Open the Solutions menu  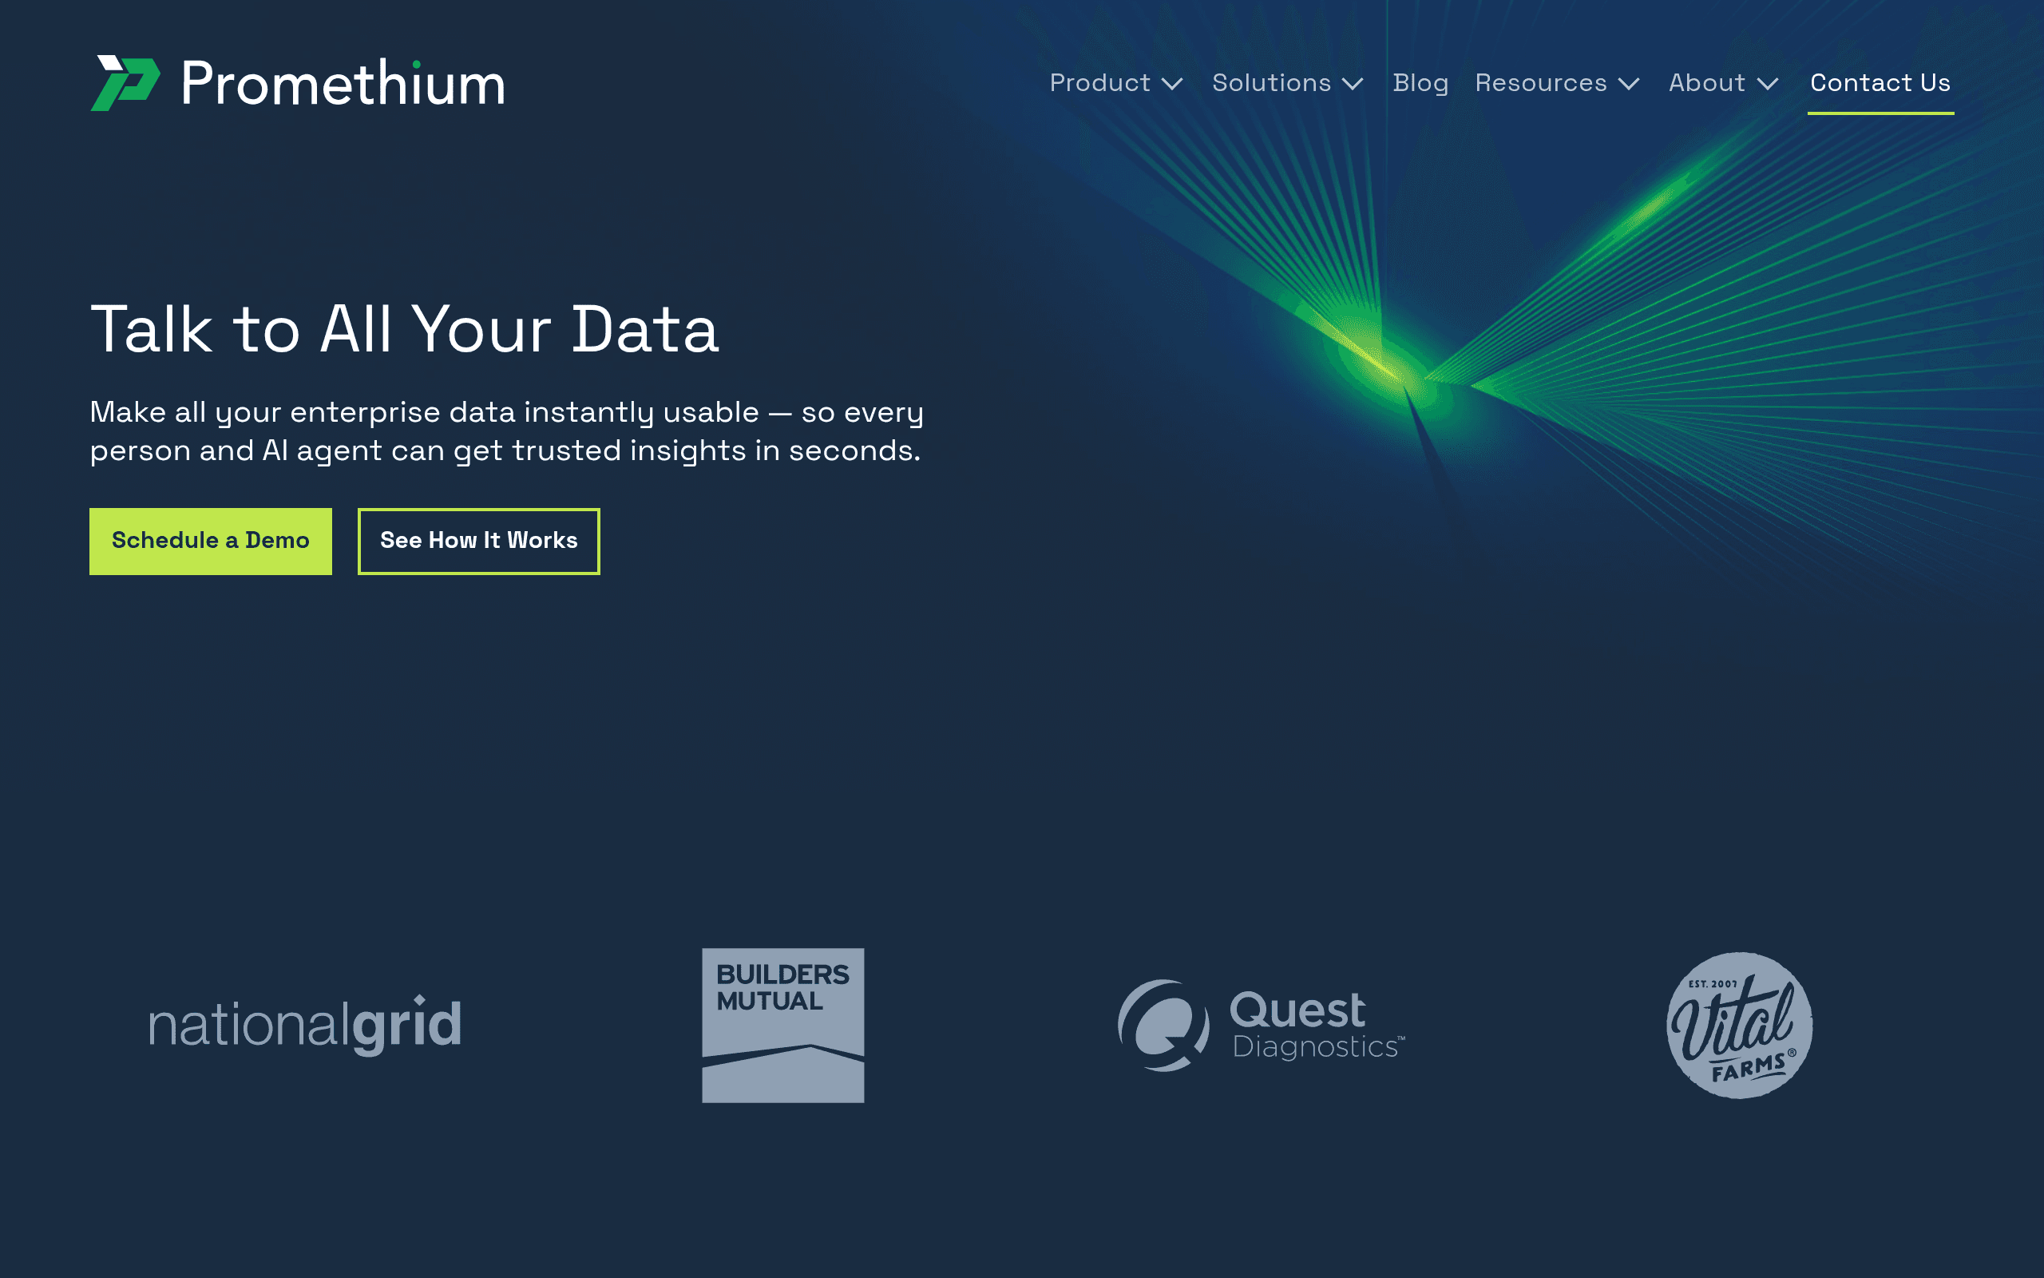1271,83
